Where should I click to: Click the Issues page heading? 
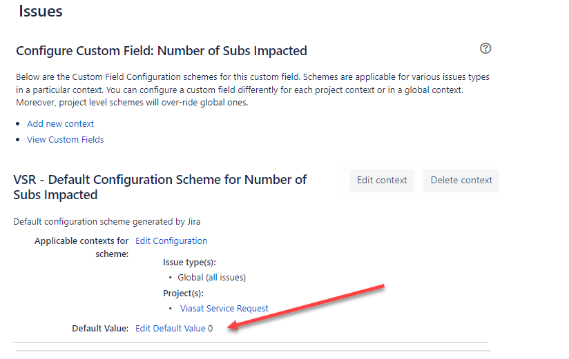coord(41,11)
